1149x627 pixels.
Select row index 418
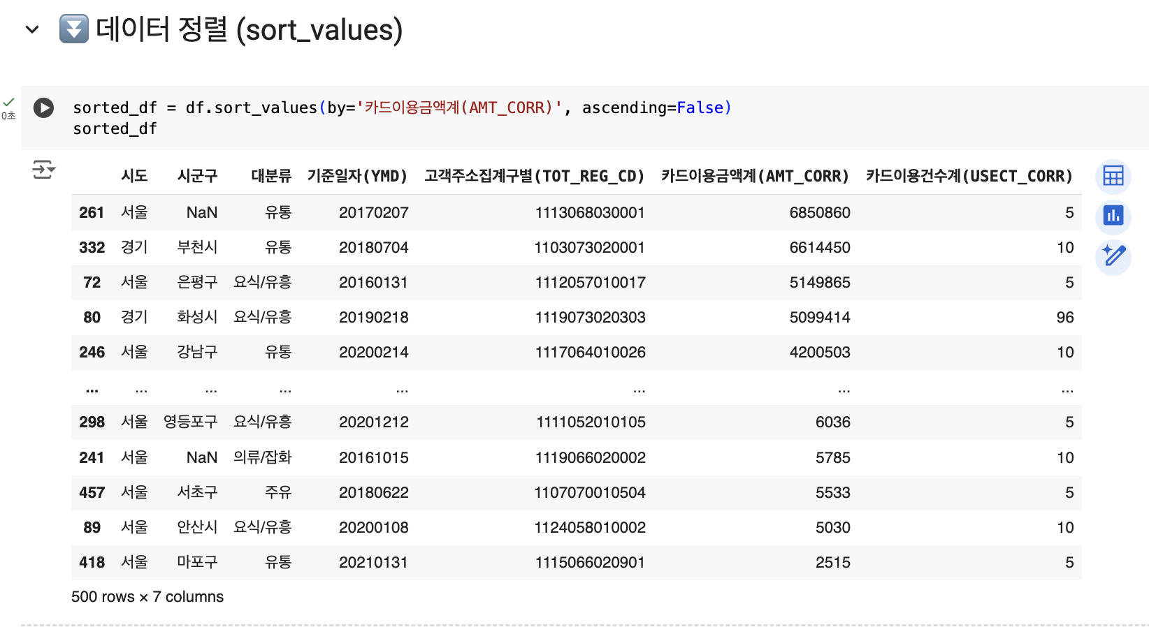(x=92, y=562)
